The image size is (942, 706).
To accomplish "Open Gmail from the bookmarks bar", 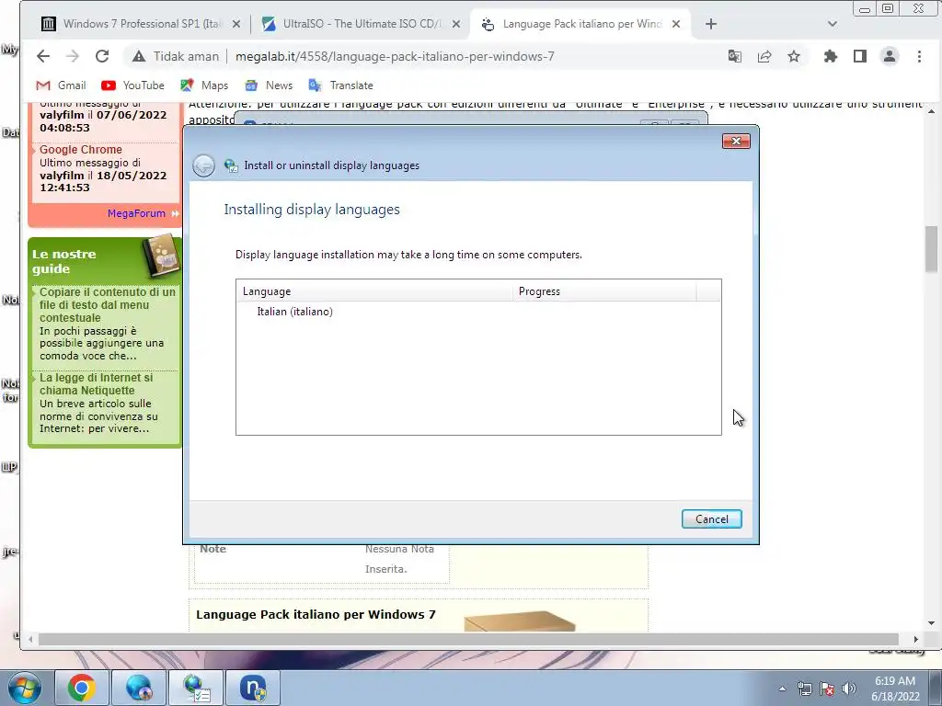I will [61, 85].
